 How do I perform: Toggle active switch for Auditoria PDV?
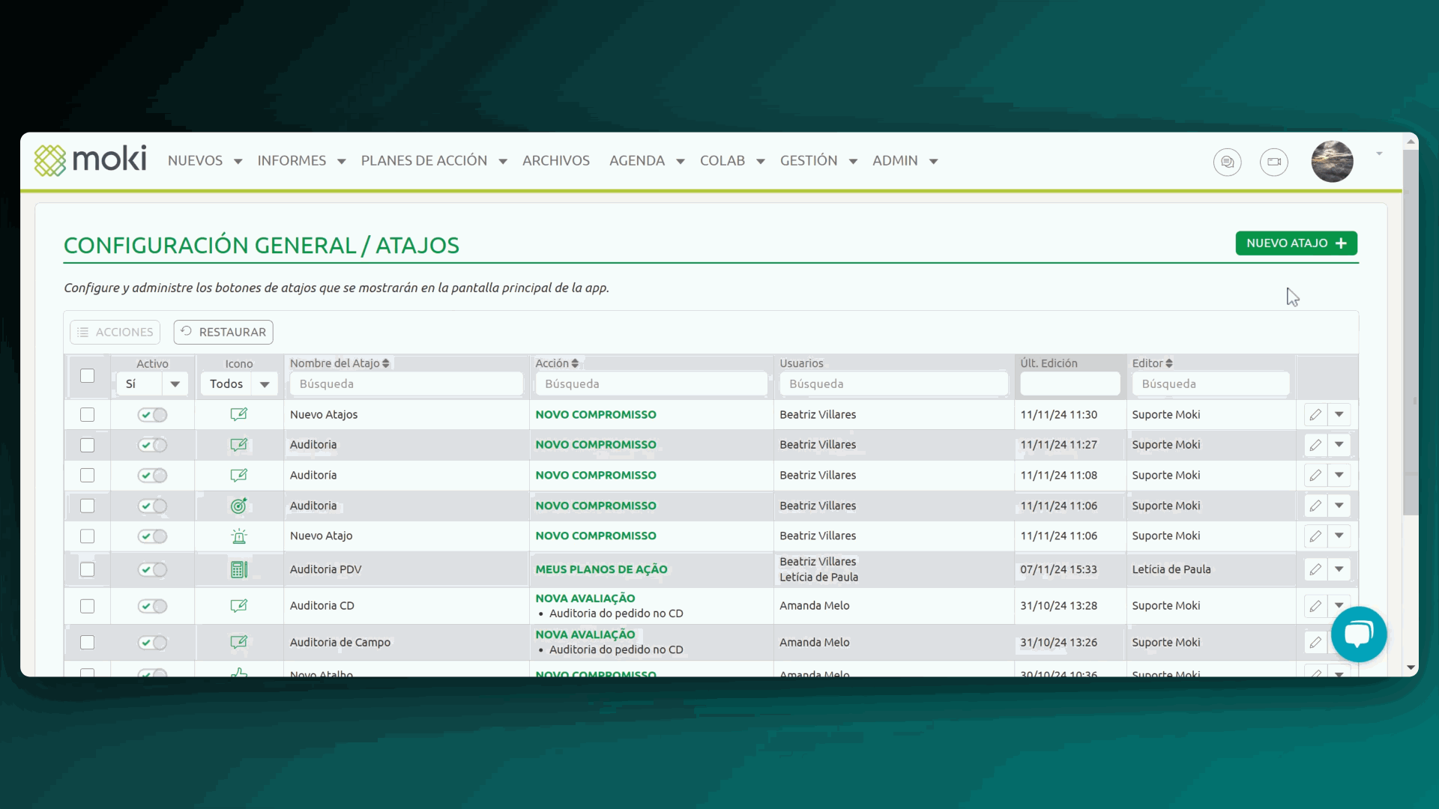(152, 570)
